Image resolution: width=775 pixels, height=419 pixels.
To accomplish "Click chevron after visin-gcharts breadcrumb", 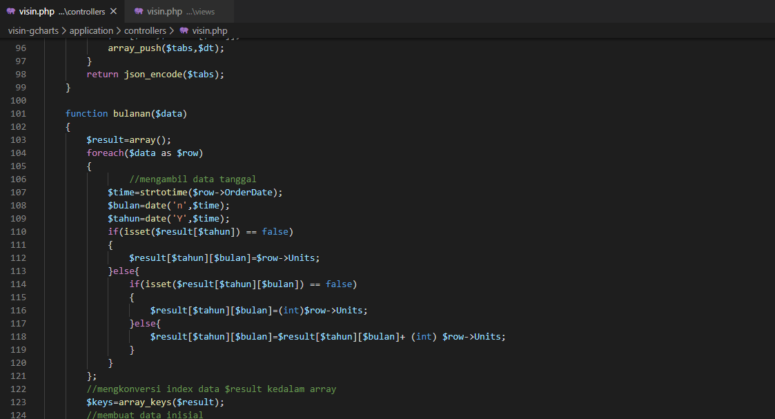I will point(63,30).
